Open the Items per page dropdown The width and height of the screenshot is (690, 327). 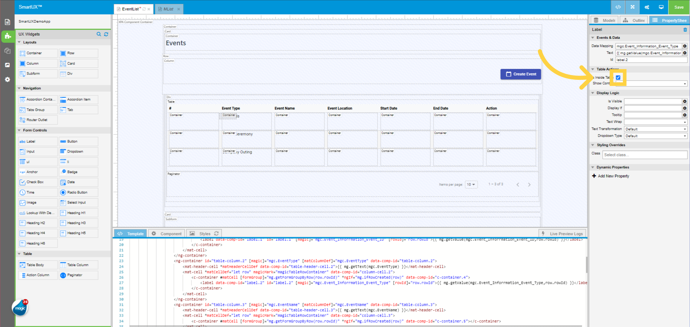(471, 184)
